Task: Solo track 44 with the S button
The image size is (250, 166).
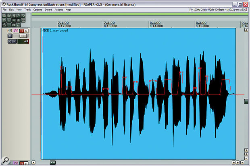Action: (26, 31)
